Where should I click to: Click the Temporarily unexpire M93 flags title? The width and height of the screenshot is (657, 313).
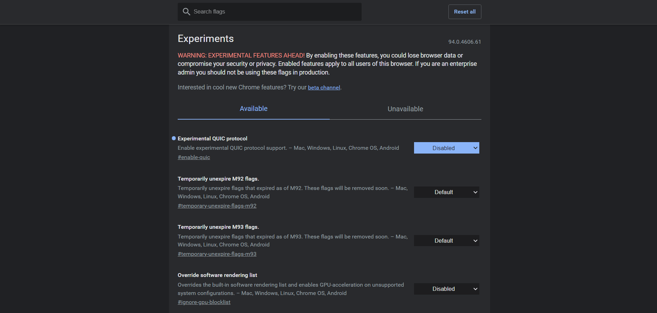[218, 227]
